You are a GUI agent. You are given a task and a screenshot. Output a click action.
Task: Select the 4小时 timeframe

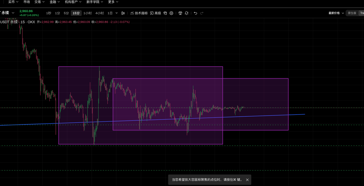[x=99, y=13]
